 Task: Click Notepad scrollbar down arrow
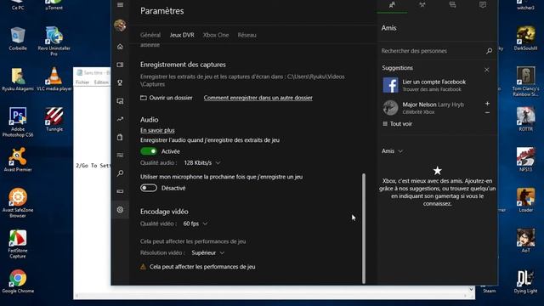point(471,289)
